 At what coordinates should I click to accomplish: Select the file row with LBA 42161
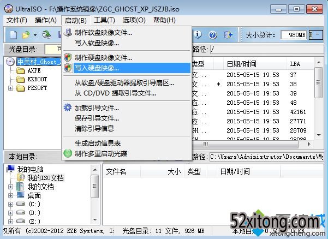(253, 112)
